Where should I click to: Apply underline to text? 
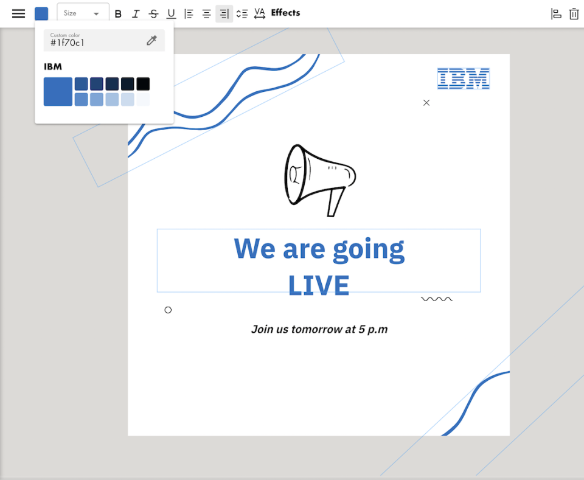(x=171, y=13)
